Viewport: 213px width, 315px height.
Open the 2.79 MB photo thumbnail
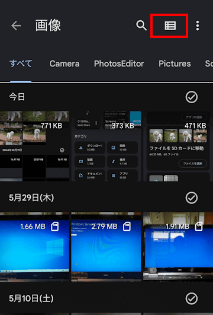coord(106,247)
